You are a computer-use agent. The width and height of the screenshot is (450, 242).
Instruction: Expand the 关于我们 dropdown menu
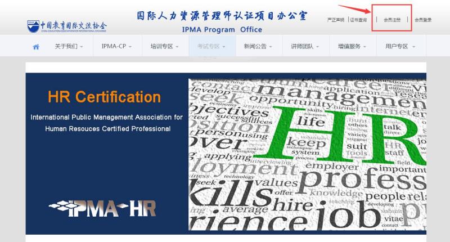69,46
